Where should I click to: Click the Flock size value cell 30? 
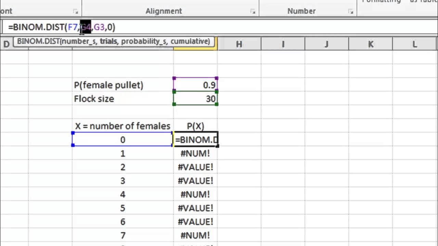click(x=195, y=99)
